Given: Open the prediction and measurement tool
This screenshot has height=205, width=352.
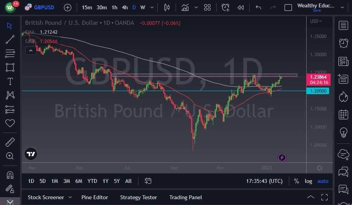Looking at the screenshot, I should click(10, 109).
